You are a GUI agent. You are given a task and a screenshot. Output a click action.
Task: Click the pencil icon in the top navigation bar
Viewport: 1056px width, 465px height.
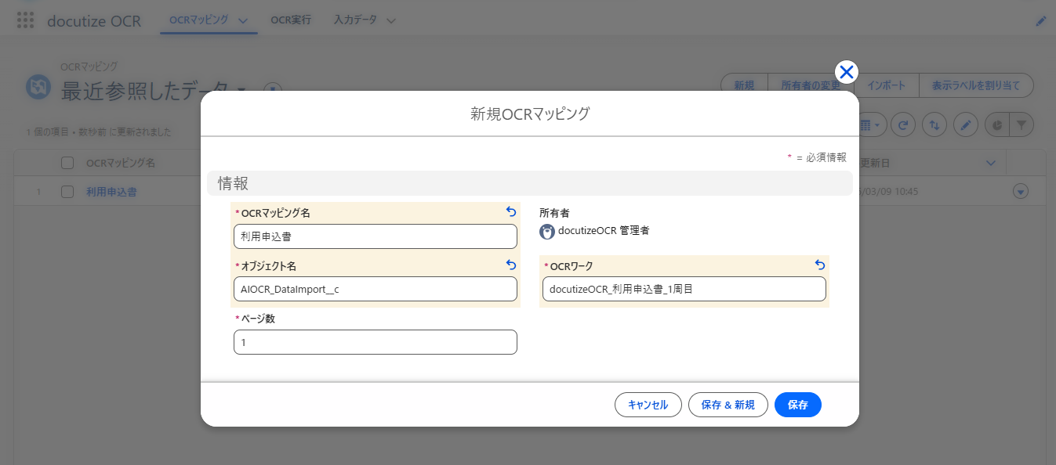[1040, 21]
